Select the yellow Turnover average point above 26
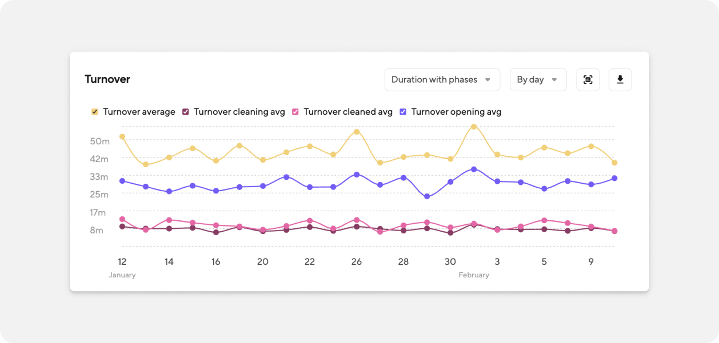The image size is (719, 343). 357,132
